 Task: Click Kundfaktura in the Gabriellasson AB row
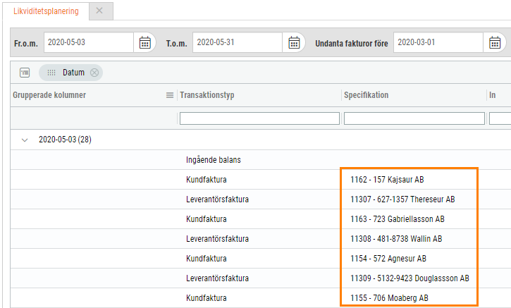tap(207, 219)
